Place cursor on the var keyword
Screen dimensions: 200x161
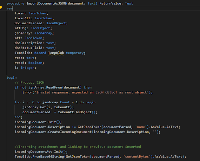click(10, 8)
